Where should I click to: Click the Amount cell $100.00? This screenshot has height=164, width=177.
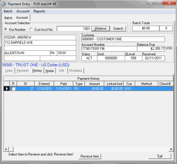click(x=95, y=89)
